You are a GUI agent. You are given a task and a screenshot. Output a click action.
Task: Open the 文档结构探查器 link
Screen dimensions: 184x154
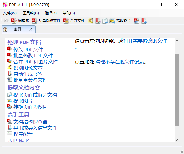click(x=30, y=122)
